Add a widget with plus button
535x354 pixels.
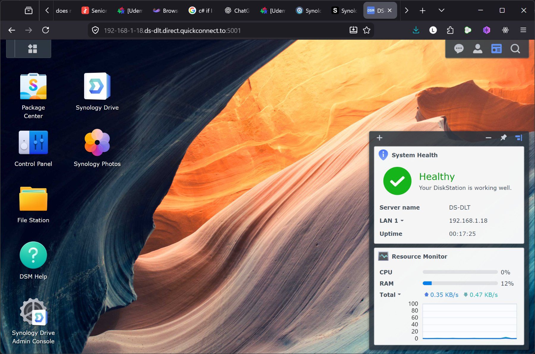380,138
